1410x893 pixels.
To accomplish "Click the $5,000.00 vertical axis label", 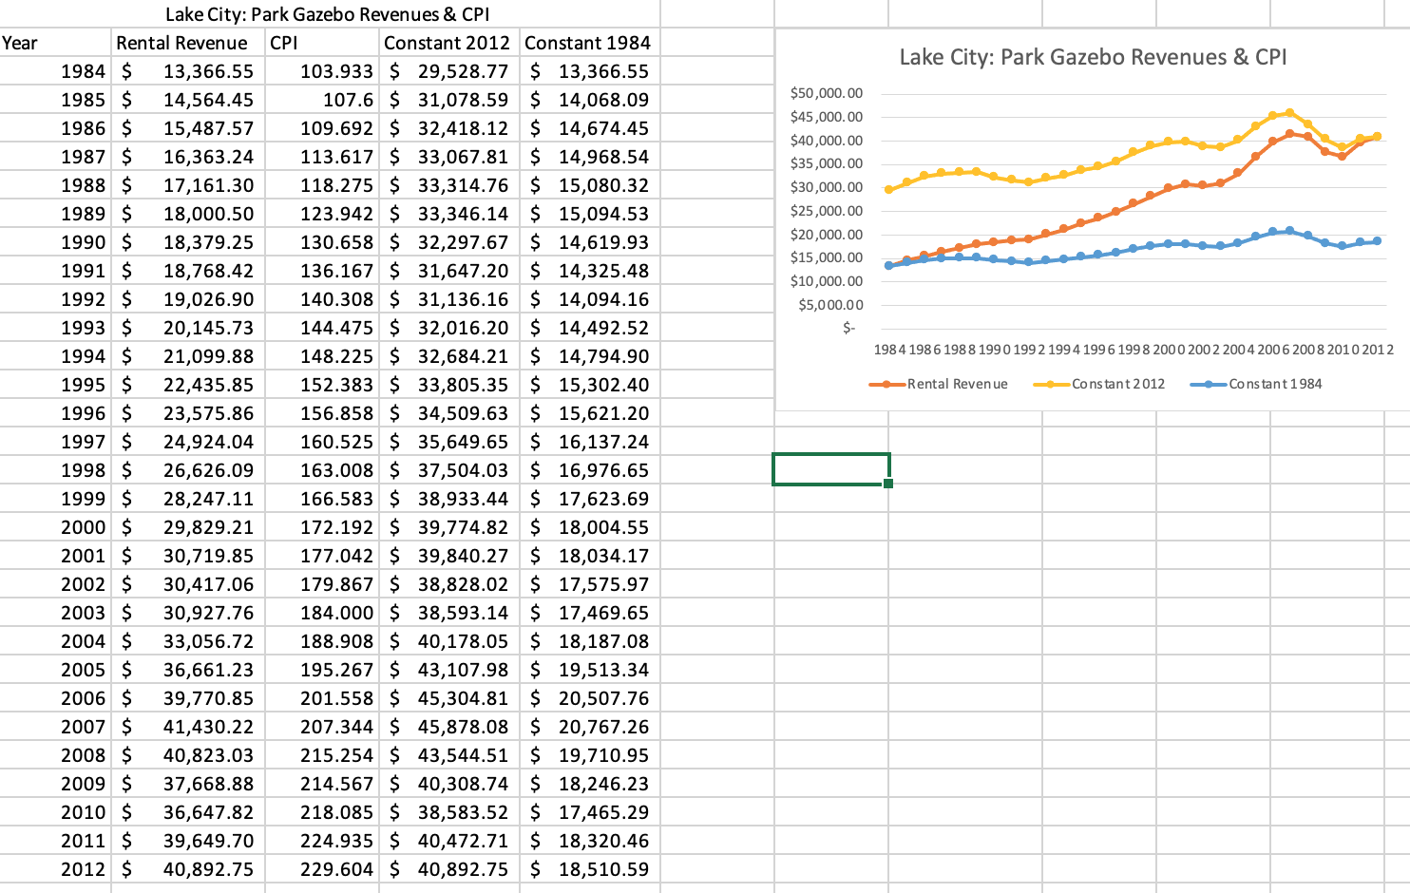I will pos(830,305).
